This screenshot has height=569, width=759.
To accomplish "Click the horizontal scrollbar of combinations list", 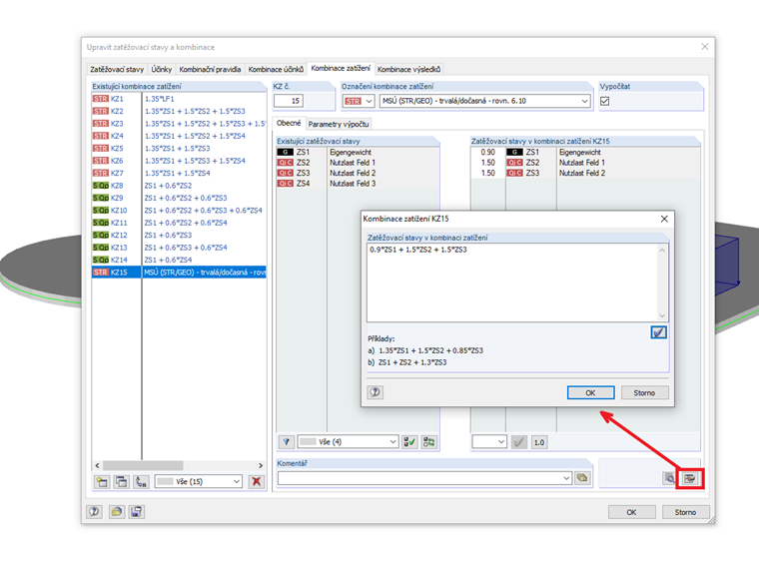I will 143,465.
